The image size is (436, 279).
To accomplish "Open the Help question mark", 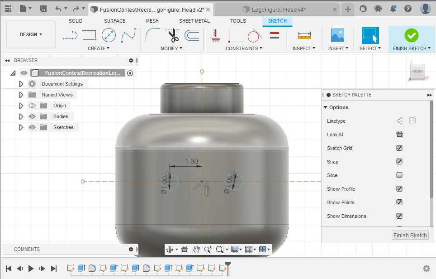I will coord(408,9).
